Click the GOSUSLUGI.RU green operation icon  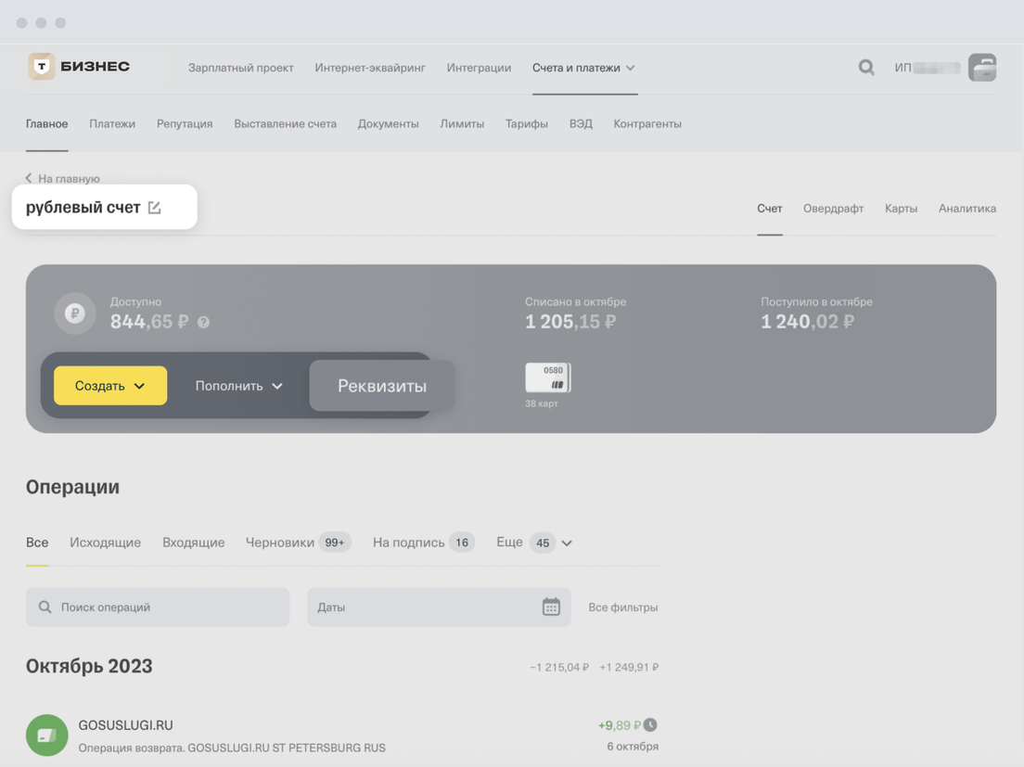tap(46, 735)
